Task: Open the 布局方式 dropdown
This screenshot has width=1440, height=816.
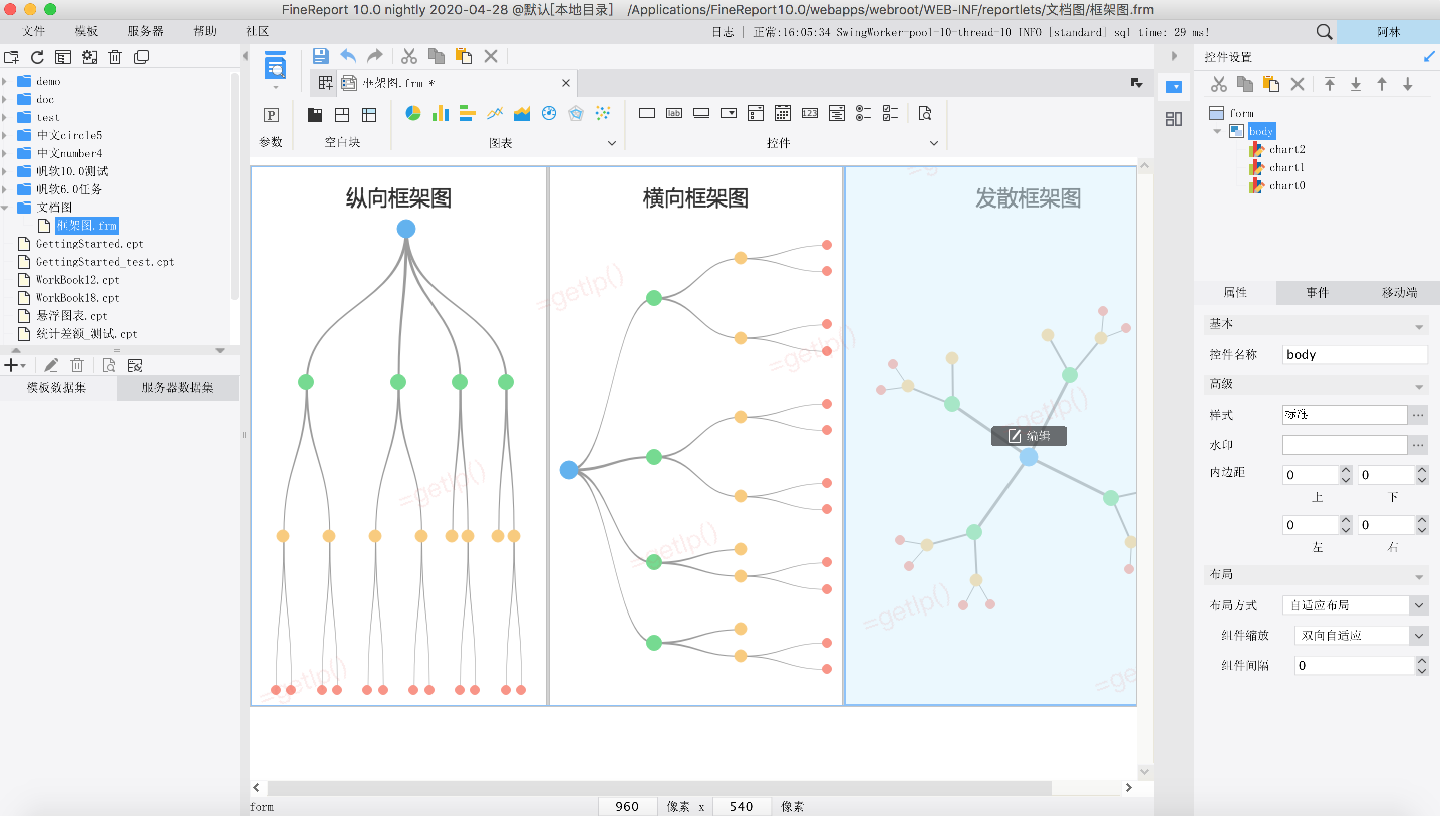Action: coord(1418,605)
